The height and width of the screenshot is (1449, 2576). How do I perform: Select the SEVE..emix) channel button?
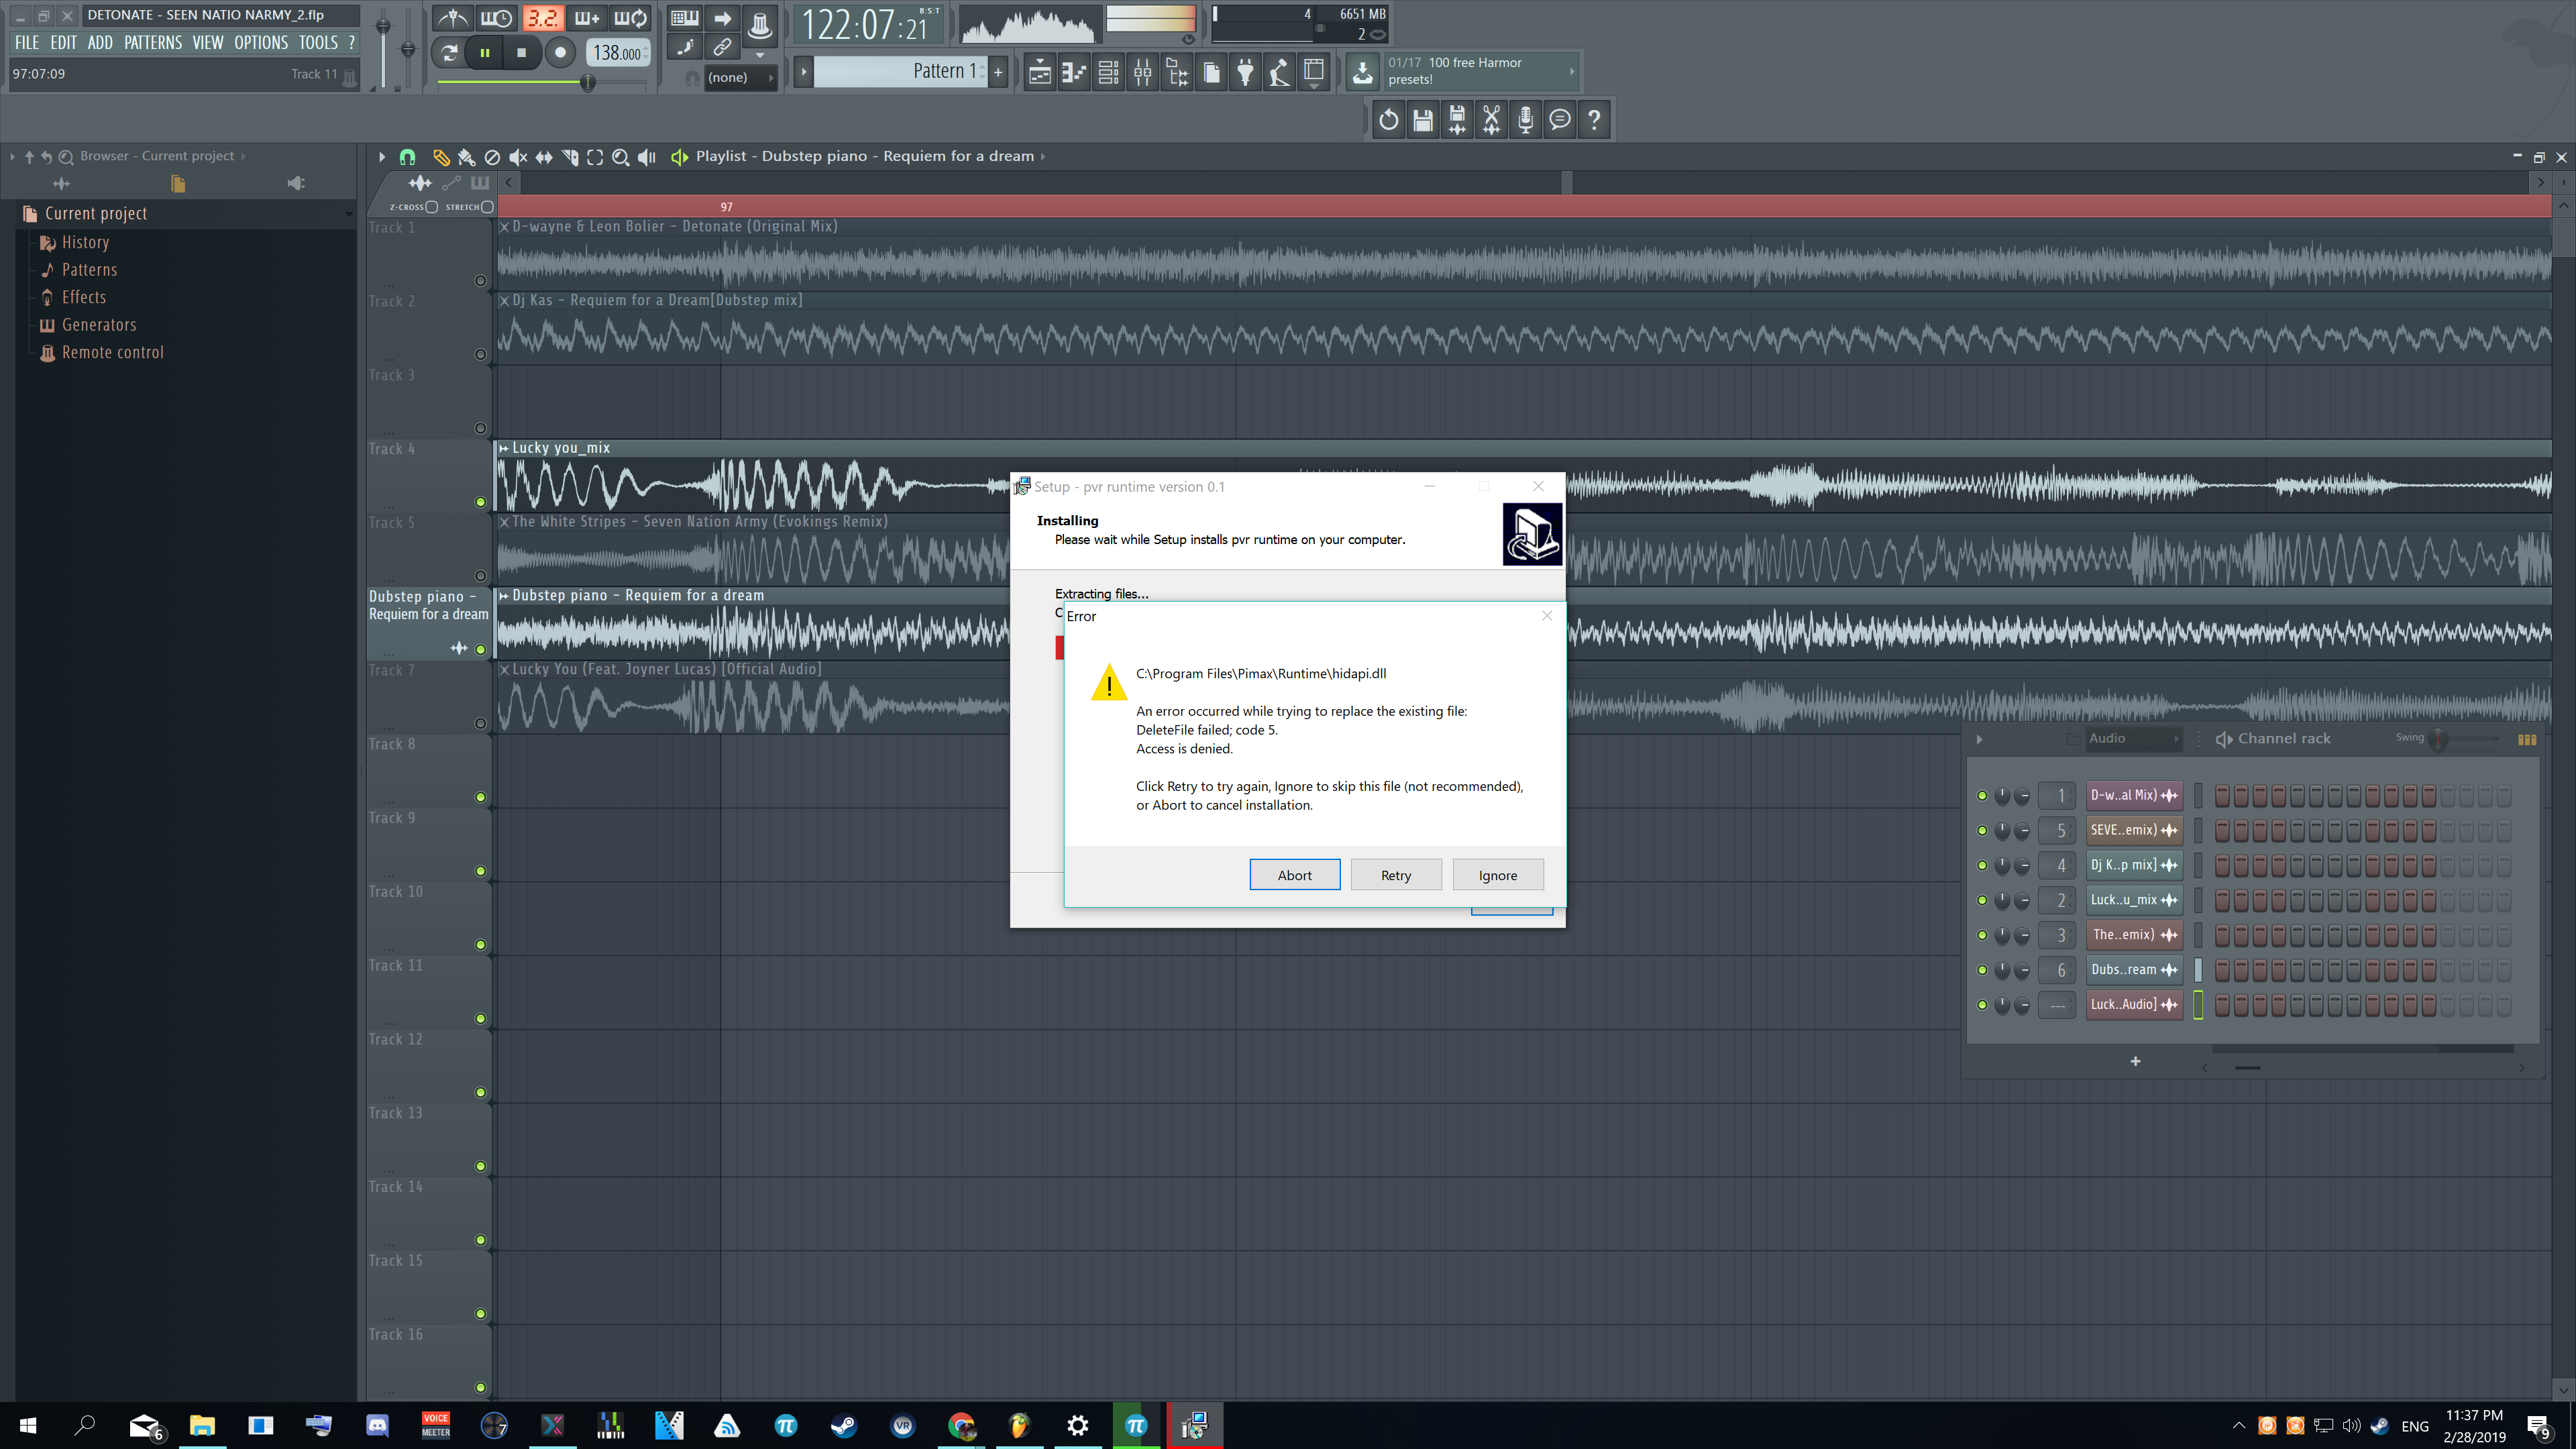pyautogui.click(x=2134, y=830)
